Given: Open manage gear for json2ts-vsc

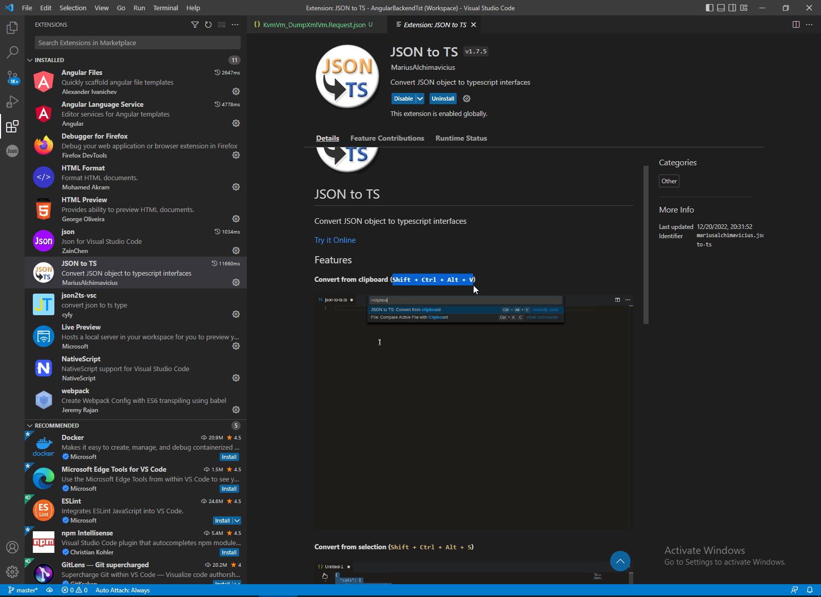Looking at the screenshot, I should [x=236, y=314].
